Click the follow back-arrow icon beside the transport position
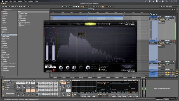 pos(63,7)
